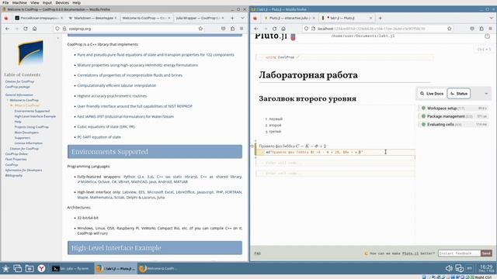The width and height of the screenshot is (497, 279).
Task: Open Firefox View in the CoolProp window
Action: [6, 18]
